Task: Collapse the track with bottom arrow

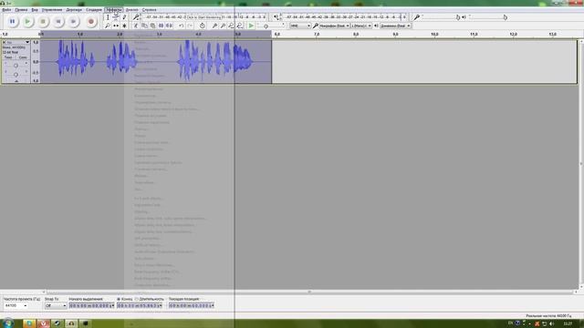Action: [x=16, y=81]
